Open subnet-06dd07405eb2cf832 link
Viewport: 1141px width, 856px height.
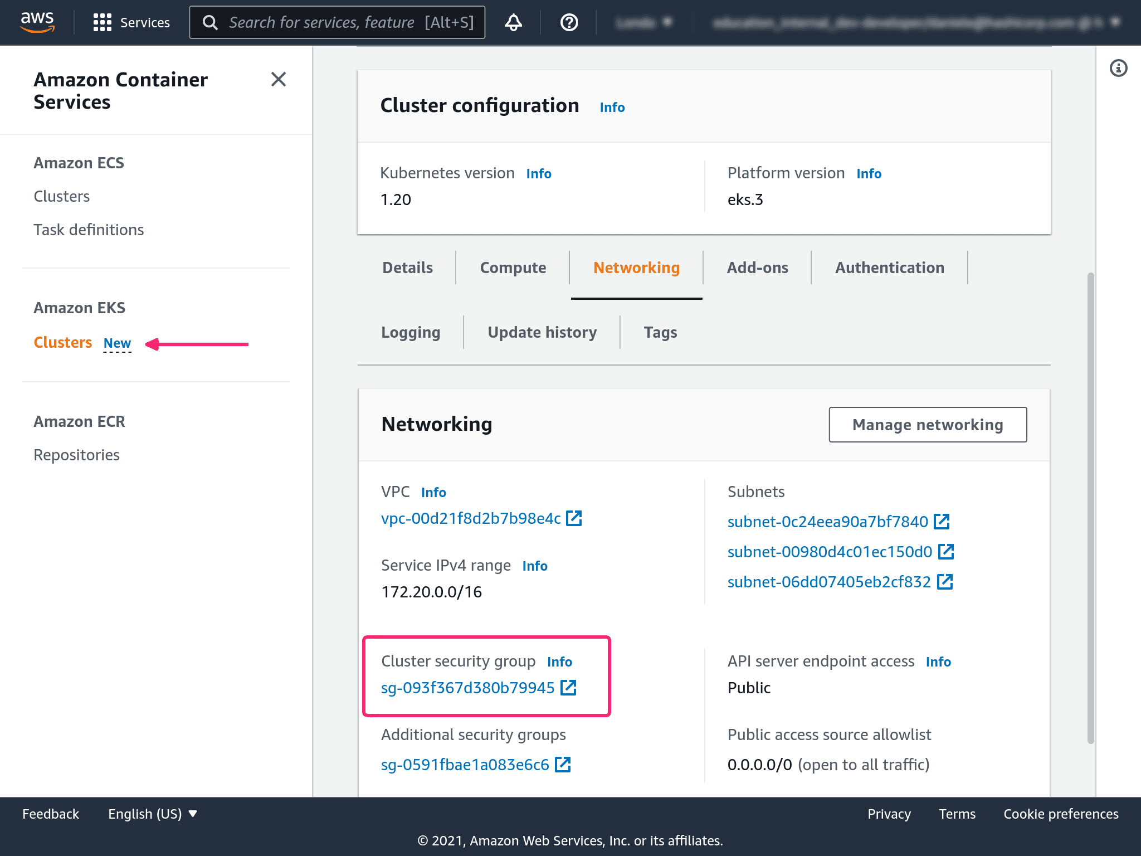coord(829,582)
